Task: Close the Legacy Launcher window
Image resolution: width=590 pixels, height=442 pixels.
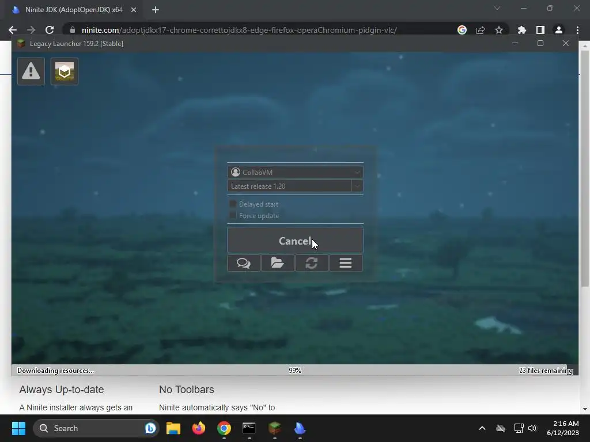Action: pyautogui.click(x=566, y=43)
